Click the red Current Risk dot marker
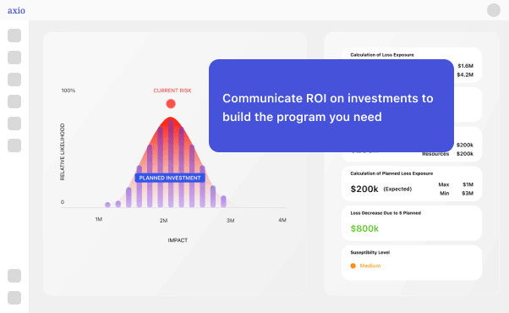 coord(171,103)
